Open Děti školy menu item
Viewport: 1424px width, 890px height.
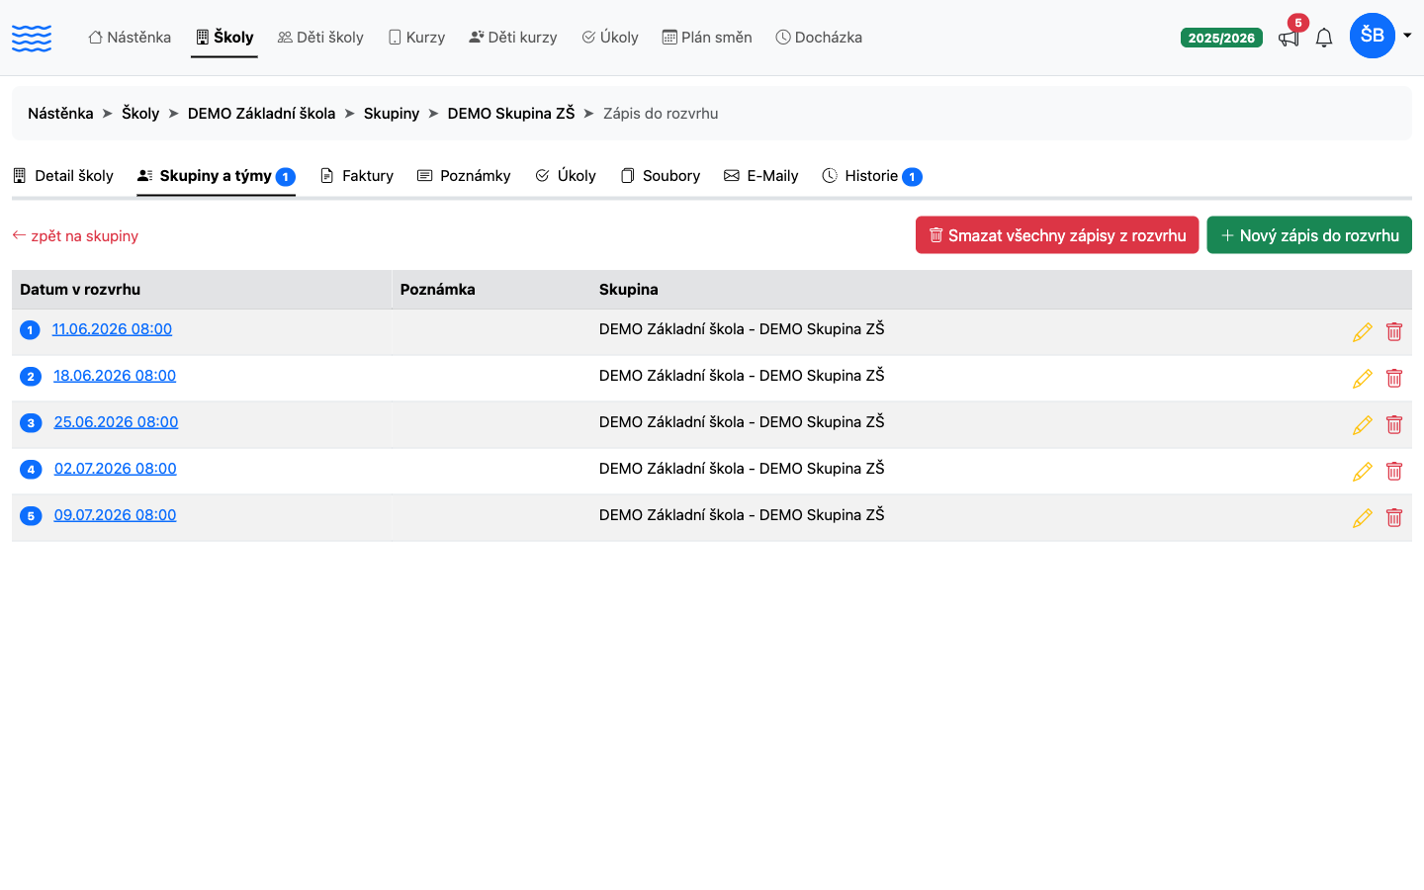(320, 38)
